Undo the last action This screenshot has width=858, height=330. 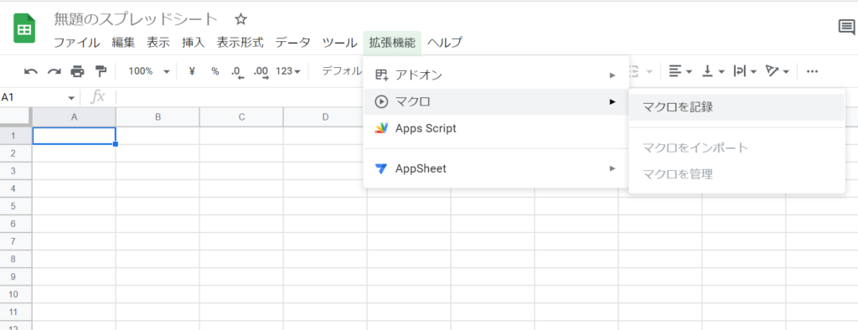click(x=31, y=71)
